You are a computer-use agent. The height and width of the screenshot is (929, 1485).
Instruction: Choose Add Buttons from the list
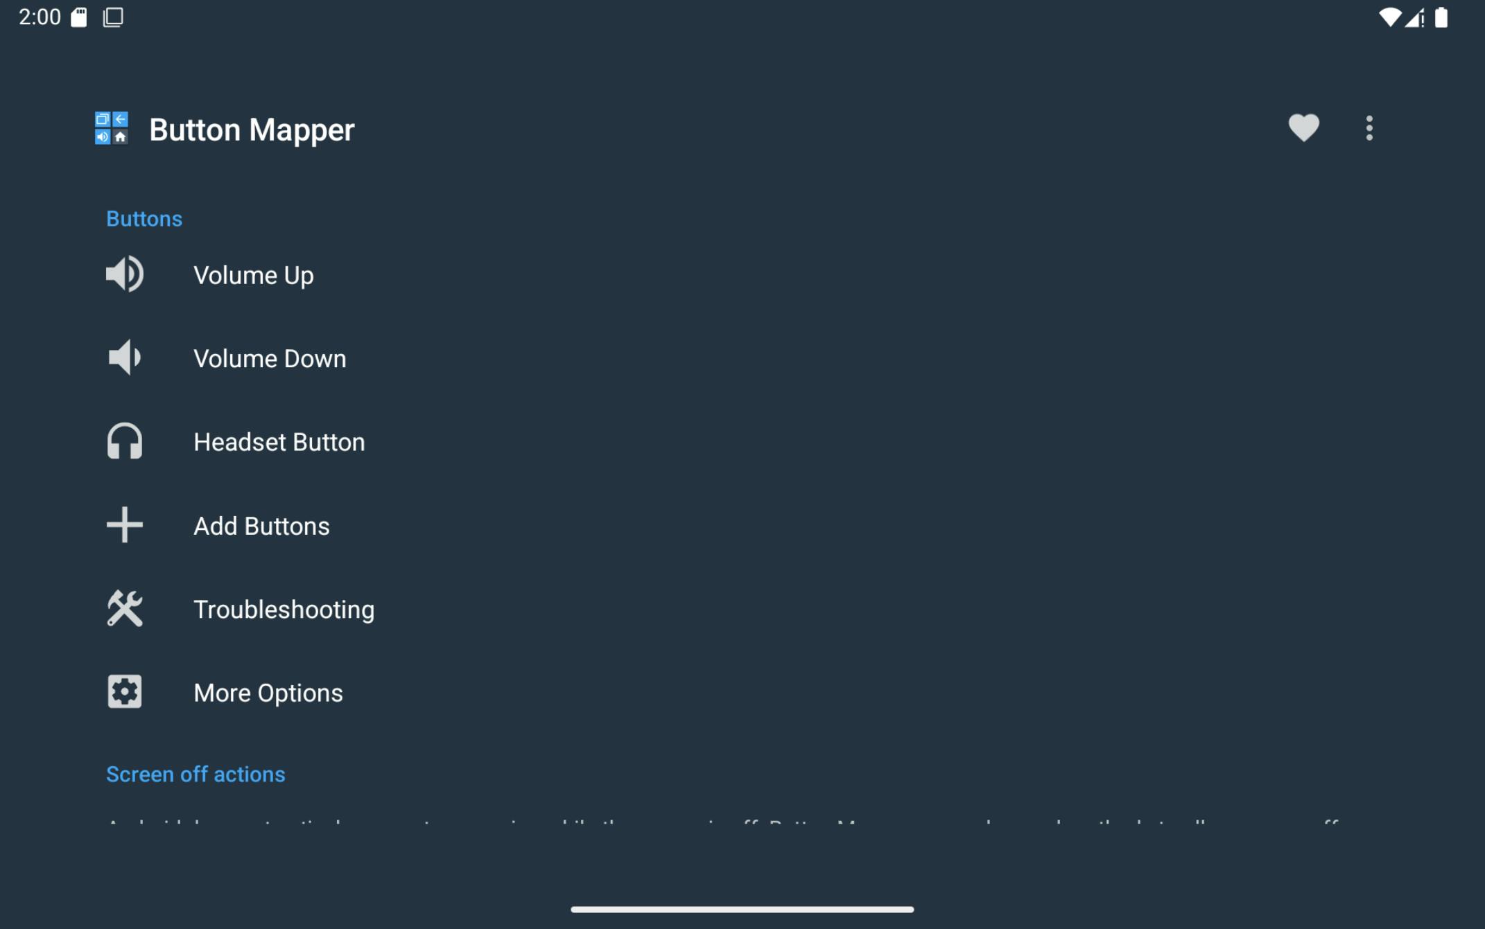261,527
